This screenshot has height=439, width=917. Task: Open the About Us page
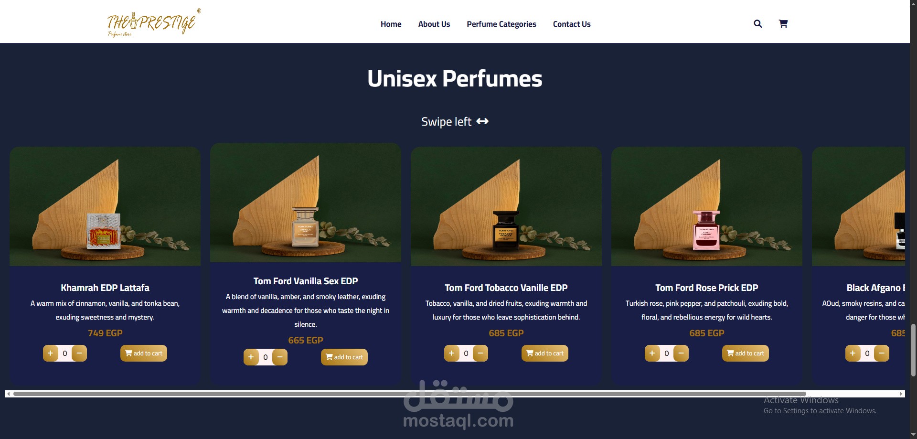click(434, 24)
